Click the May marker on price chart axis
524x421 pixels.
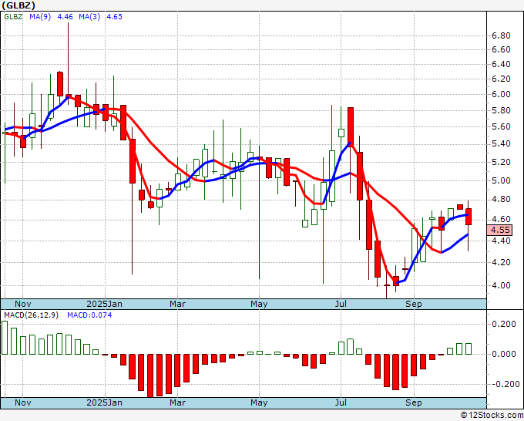[259, 304]
